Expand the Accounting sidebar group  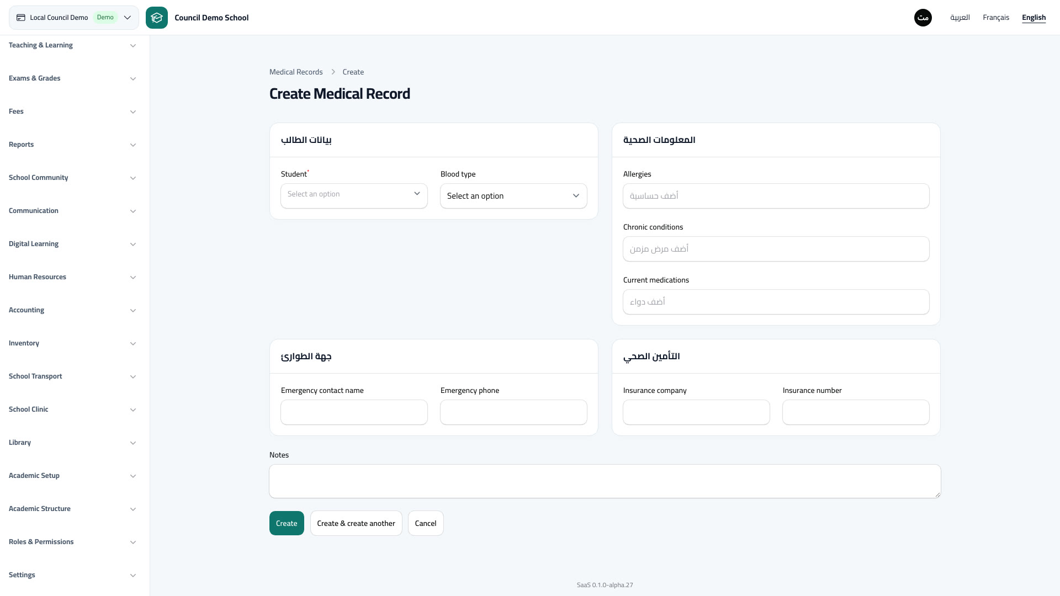pyautogui.click(x=72, y=310)
